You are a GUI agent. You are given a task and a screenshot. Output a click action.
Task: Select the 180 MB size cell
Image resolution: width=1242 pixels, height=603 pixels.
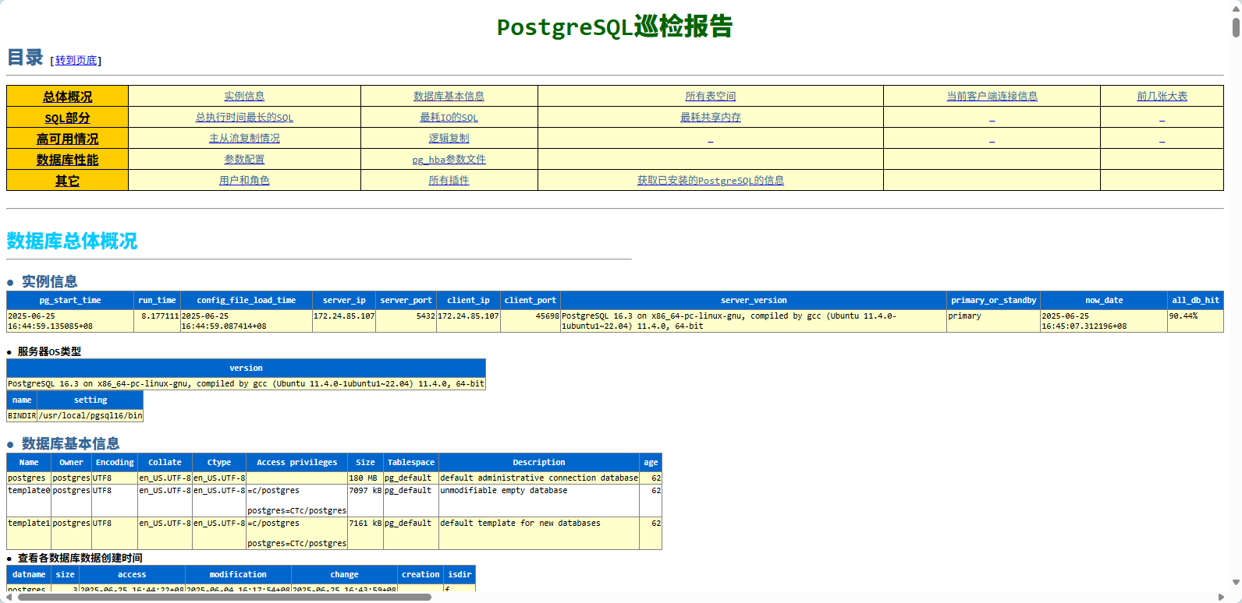tap(365, 478)
